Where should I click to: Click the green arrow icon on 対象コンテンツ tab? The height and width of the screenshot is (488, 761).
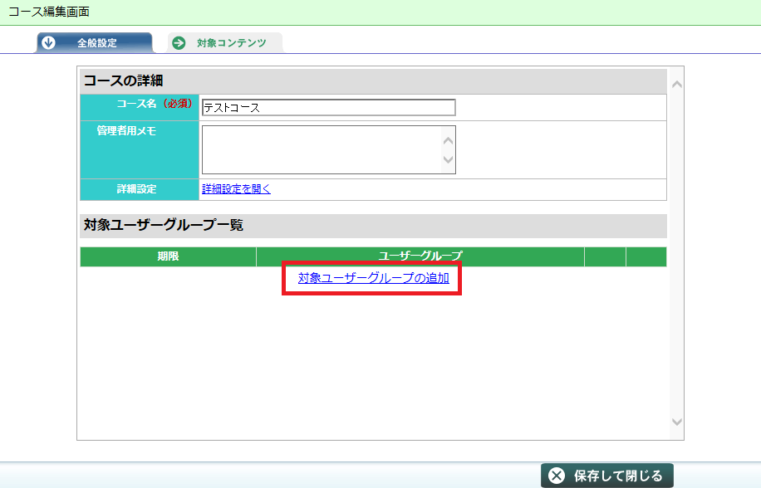(179, 42)
